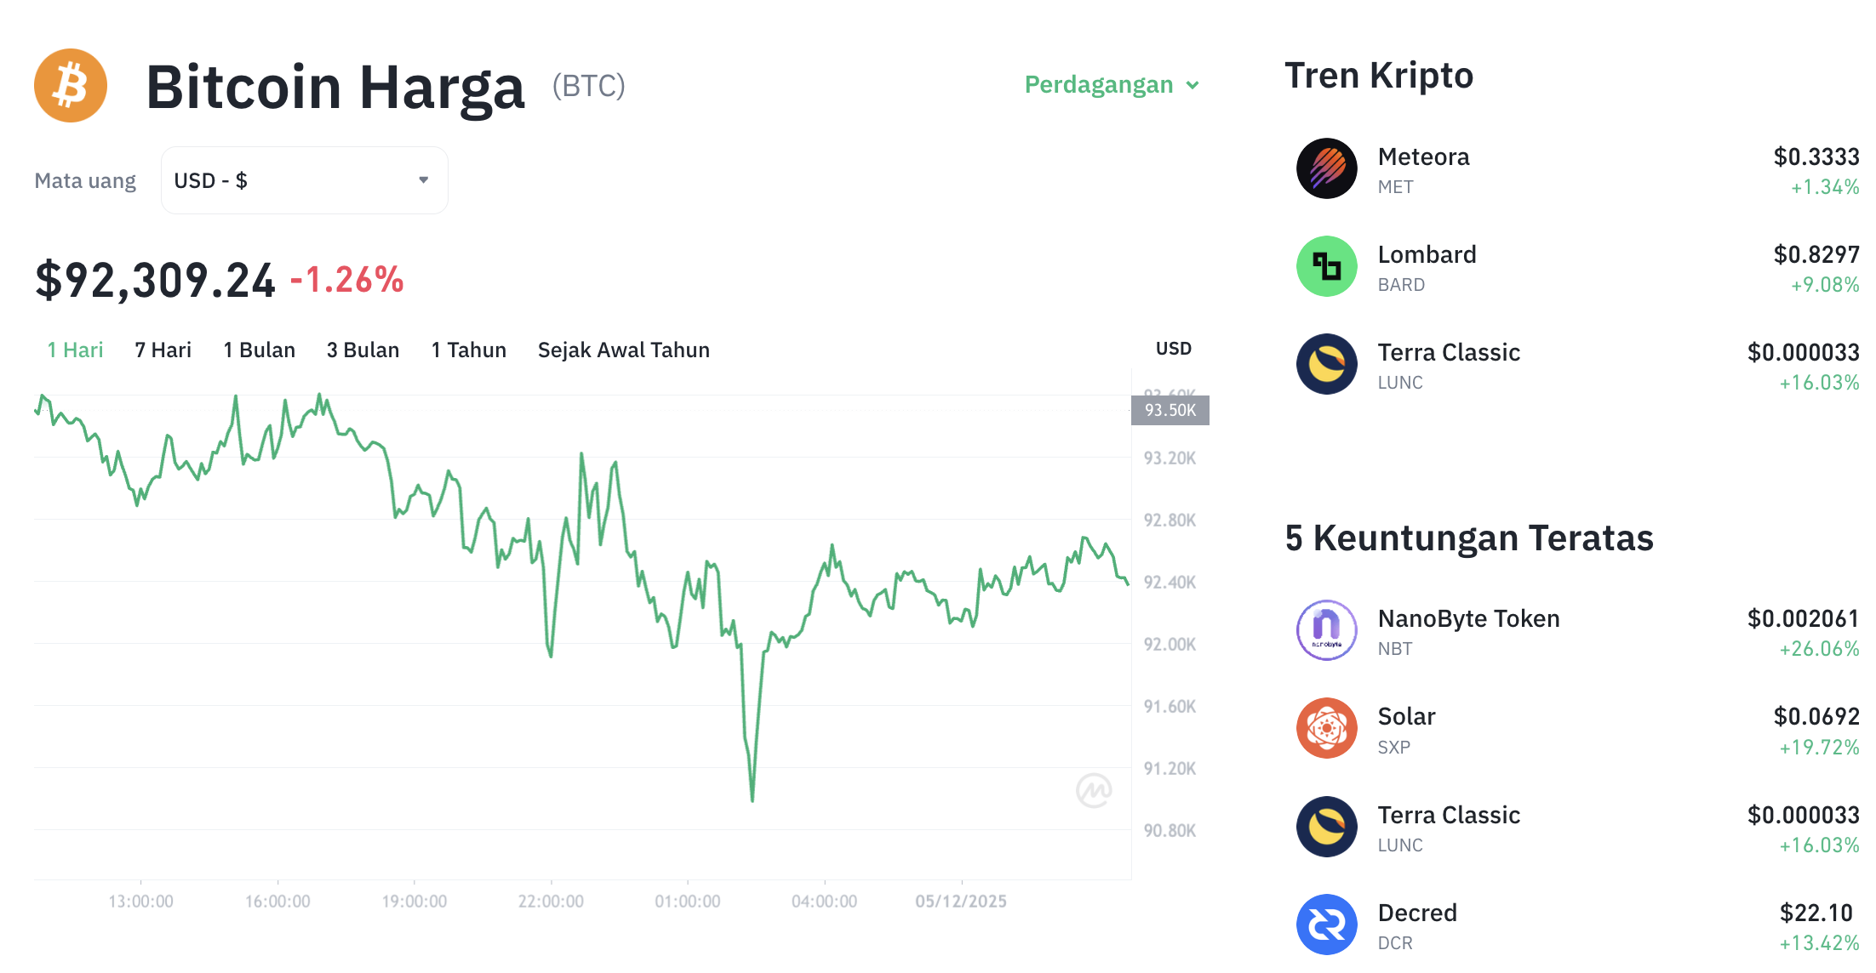The width and height of the screenshot is (1876, 973).
Task: Click the Decred name link
Action: tap(1416, 912)
